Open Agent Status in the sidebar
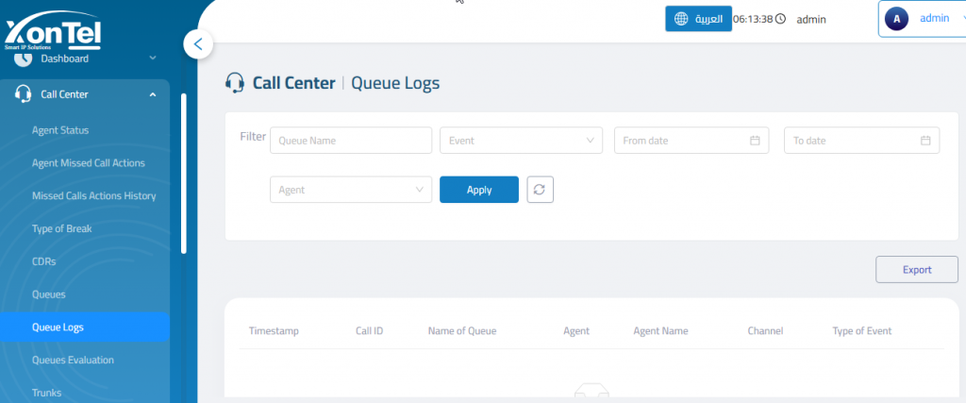The height and width of the screenshot is (403, 966). [60, 130]
